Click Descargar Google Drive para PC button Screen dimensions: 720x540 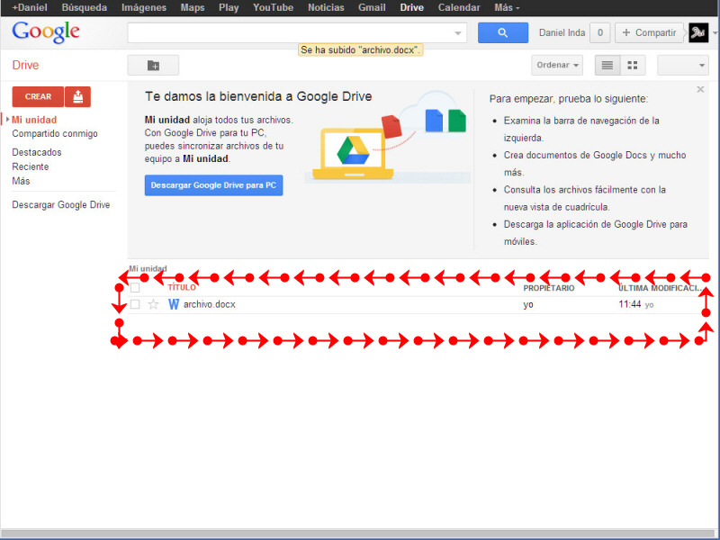click(213, 185)
